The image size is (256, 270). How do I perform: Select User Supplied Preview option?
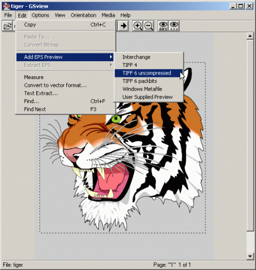149,97
